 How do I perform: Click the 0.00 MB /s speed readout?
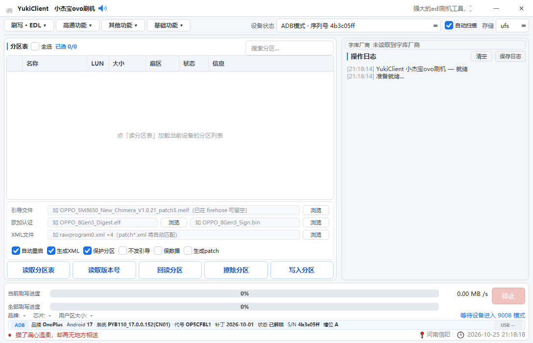tap(472, 294)
